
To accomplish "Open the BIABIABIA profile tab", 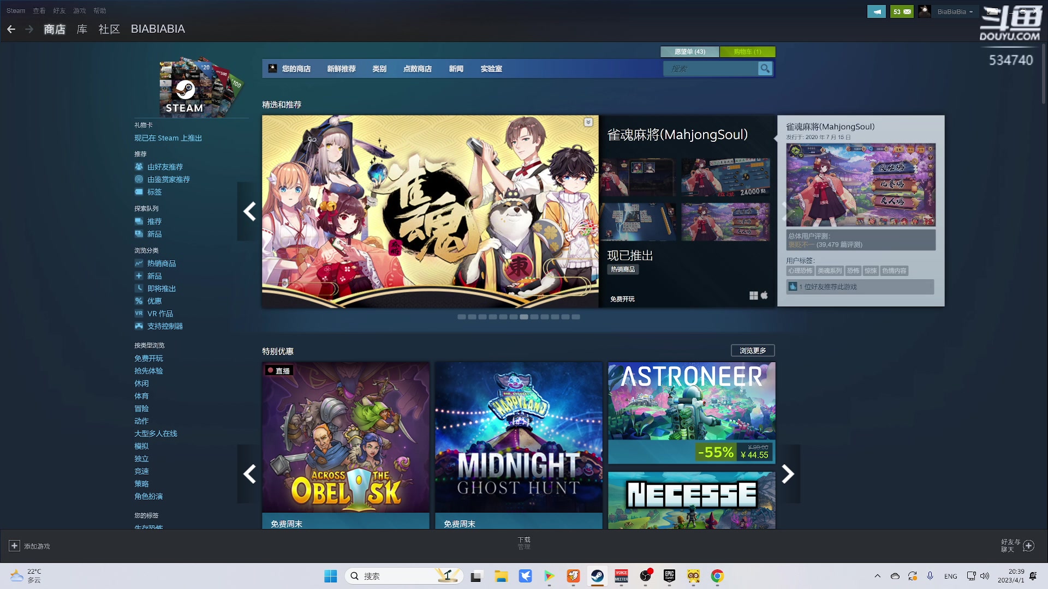I will pyautogui.click(x=158, y=29).
